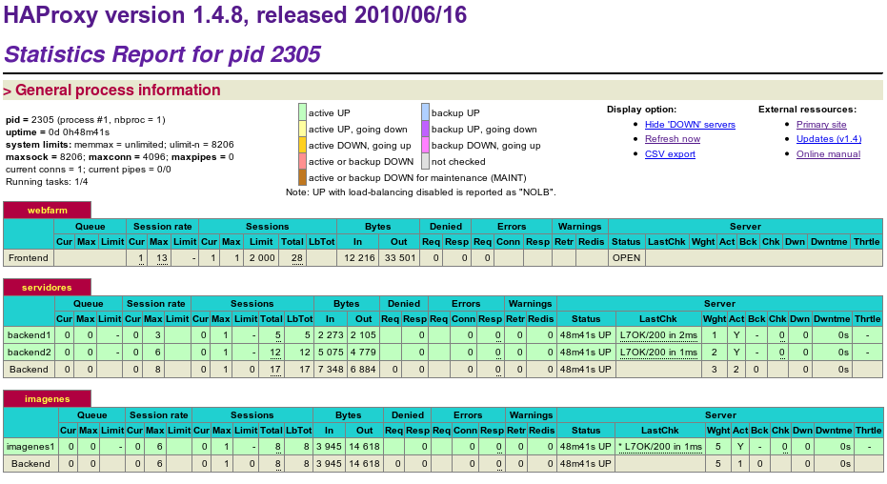Screen dimensions: 887x484
Task: Click the green active UP legend swatch
Action: [303, 112]
